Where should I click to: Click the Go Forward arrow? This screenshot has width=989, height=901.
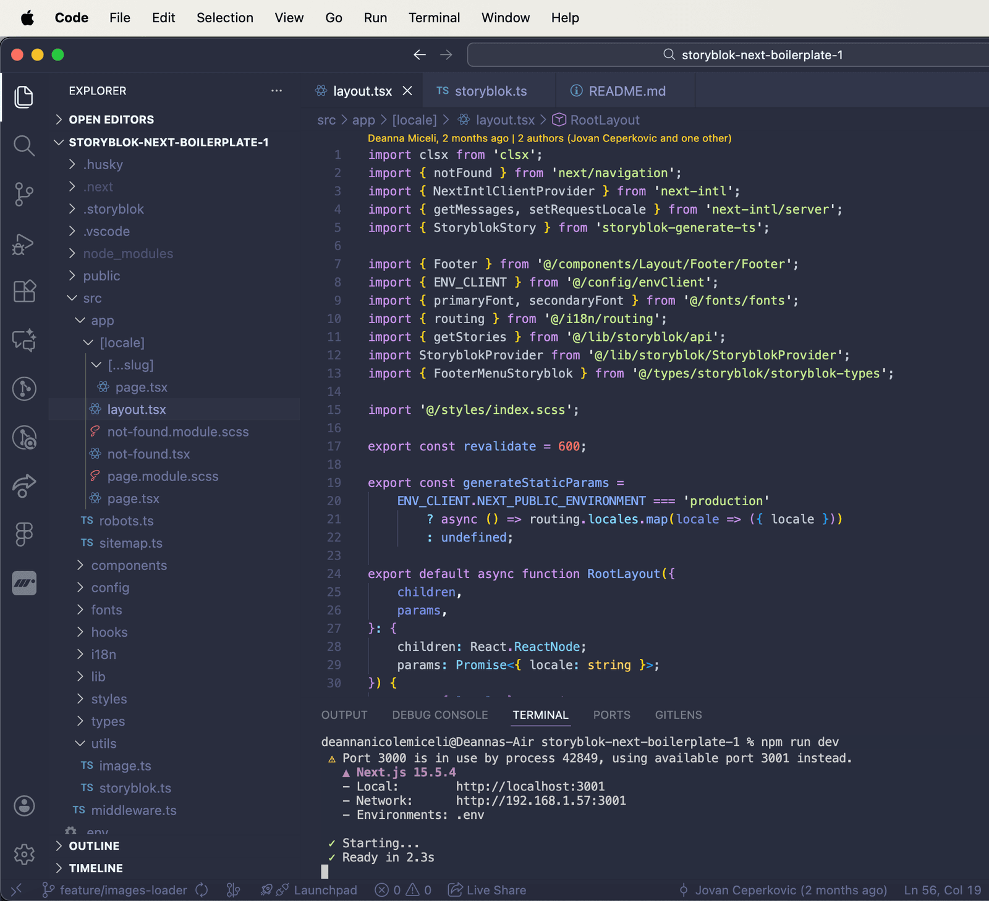(x=446, y=55)
